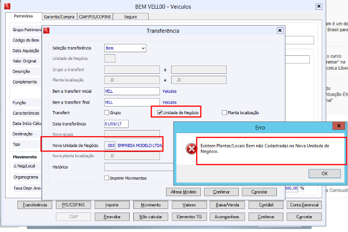The width and height of the screenshot is (348, 232).
Task: Click the Histórico text field
Action: [139, 167]
